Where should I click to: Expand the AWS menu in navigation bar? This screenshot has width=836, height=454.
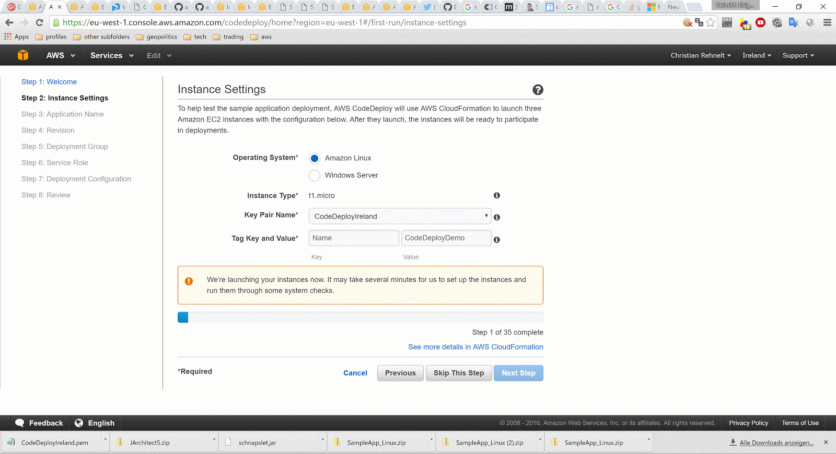(61, 55)
